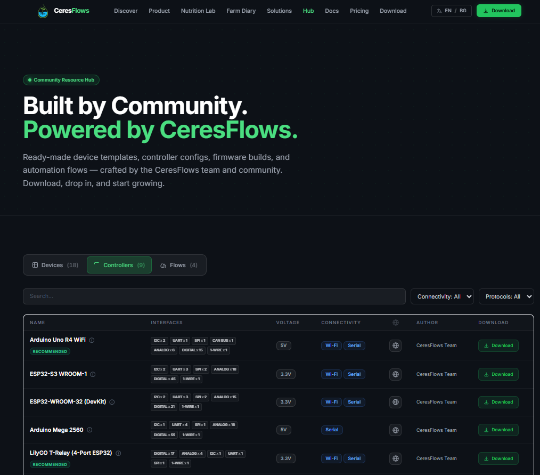Click the CONNECTIVITY column header
The height and width of the screenshot is (475, 540).
[x=341, y=323]
